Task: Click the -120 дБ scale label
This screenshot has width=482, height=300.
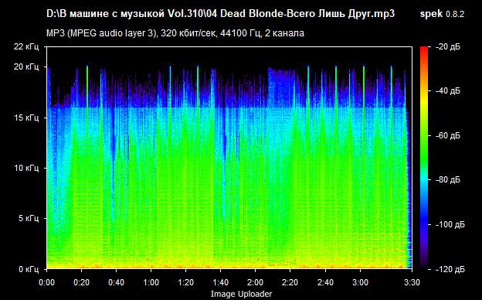Action: 450,269
